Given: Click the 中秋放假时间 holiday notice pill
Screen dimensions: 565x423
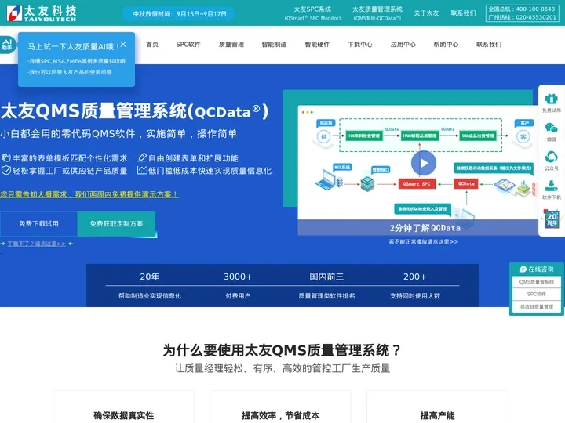Looking at the screenshot, I should (179, 14).
